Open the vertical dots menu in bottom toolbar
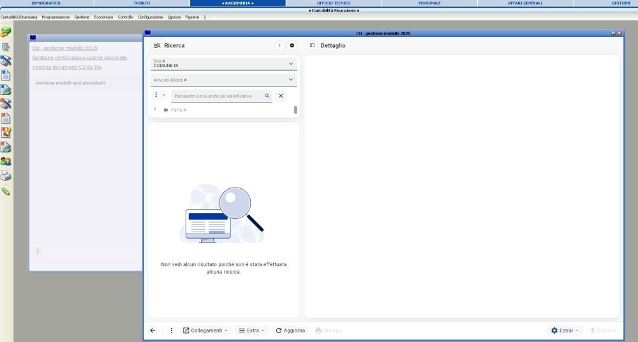The width and height of the screenshot is (638, 342). pyautogui.click(x=171, y=331)
